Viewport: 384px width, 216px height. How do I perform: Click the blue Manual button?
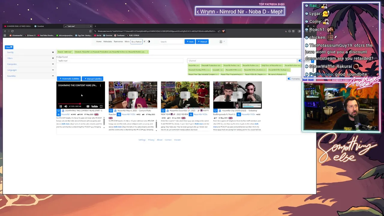click(202, 42)
